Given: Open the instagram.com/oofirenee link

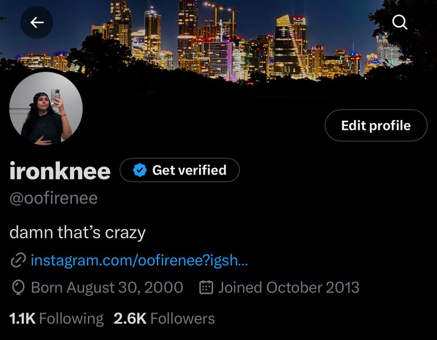Looking at the screenshot, I should [139, 260].
